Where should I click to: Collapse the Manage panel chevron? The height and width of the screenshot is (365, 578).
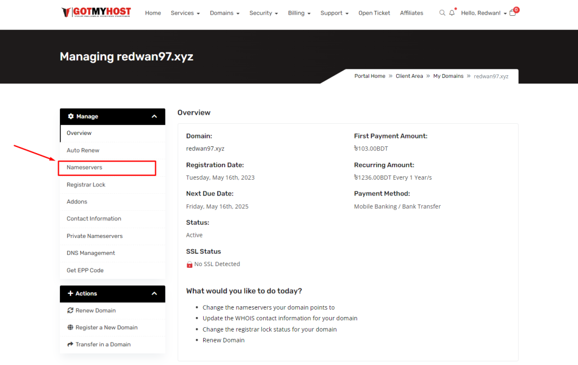point(154,116)
